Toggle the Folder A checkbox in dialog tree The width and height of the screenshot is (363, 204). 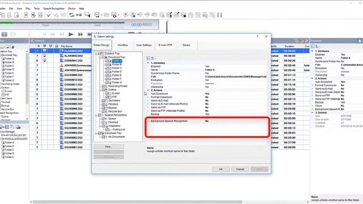pos(107,61)
